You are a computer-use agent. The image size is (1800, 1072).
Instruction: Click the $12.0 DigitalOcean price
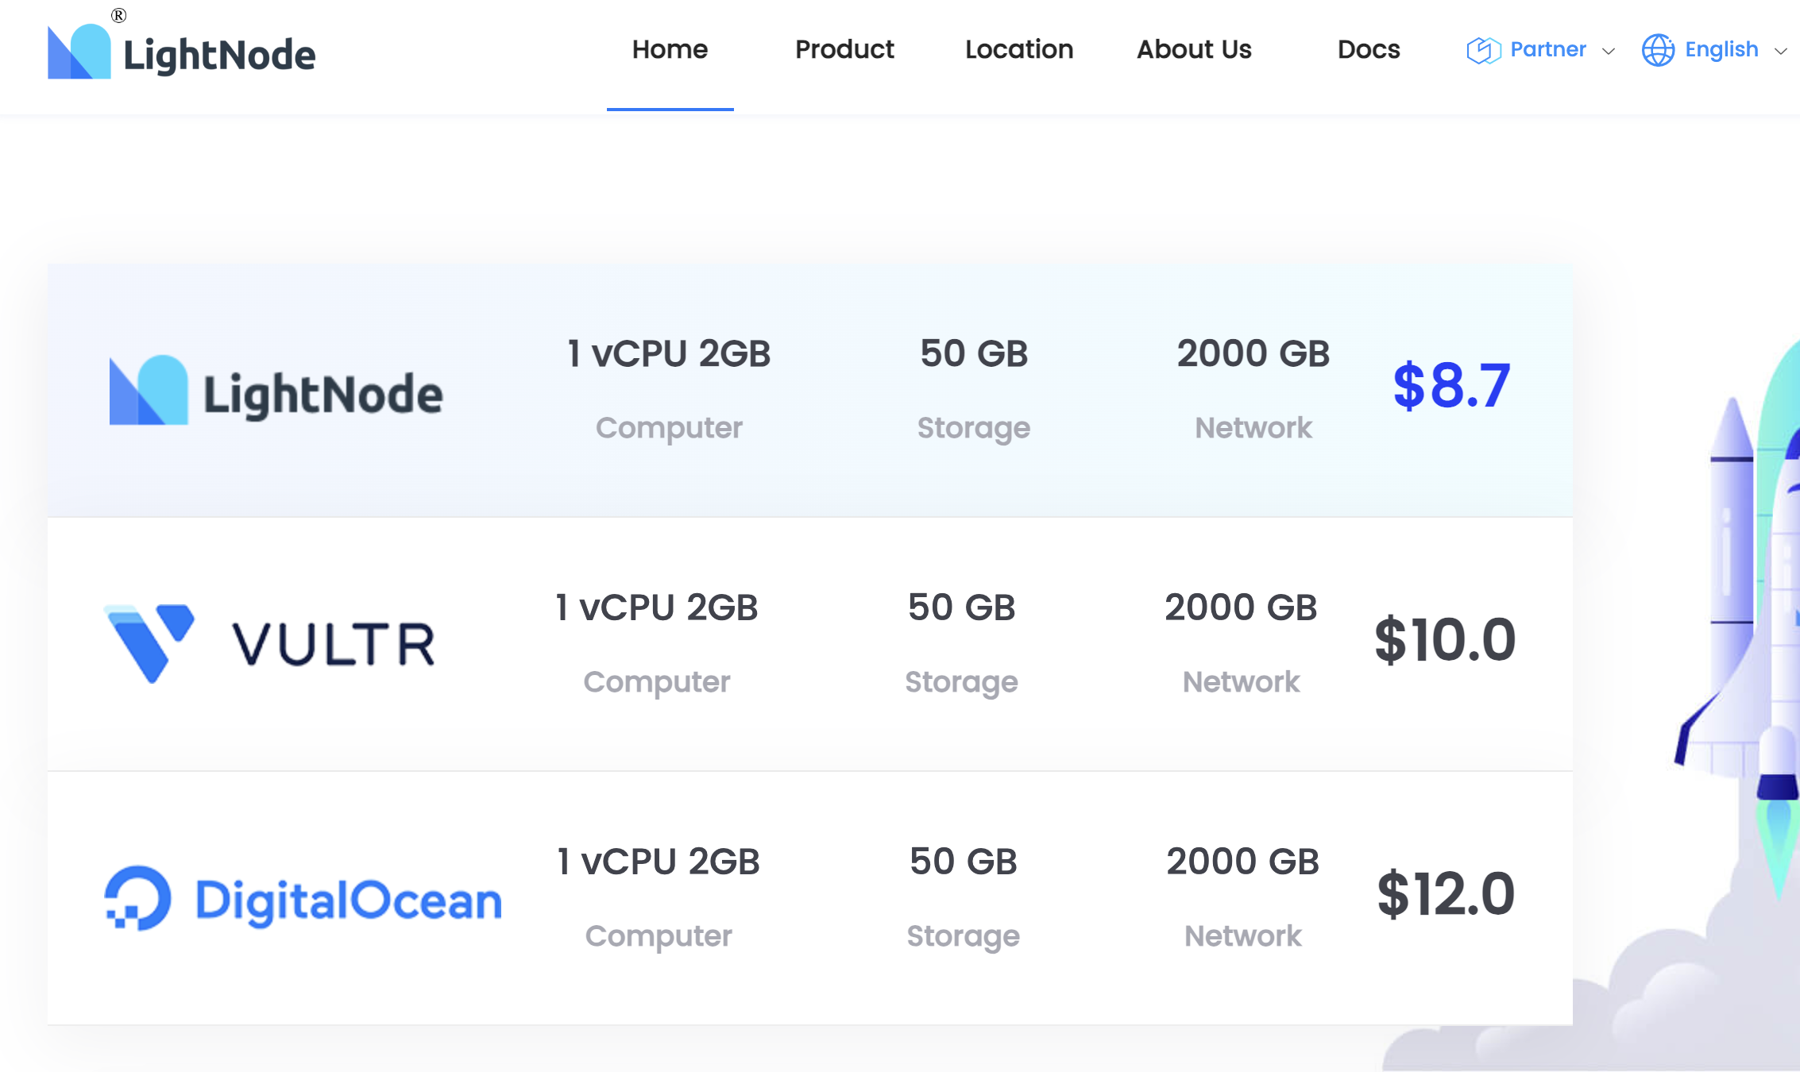pos(1446,894)
